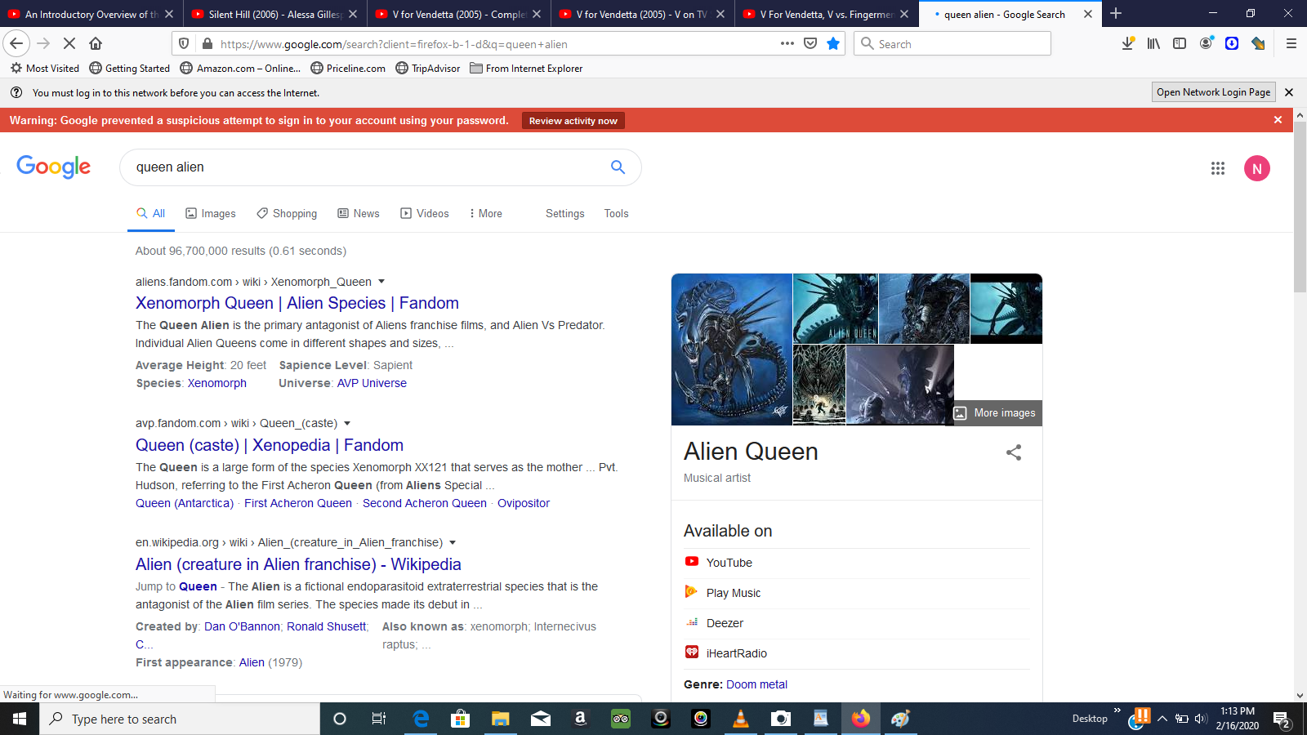Open the Windows Start menu

click(20, 719)
